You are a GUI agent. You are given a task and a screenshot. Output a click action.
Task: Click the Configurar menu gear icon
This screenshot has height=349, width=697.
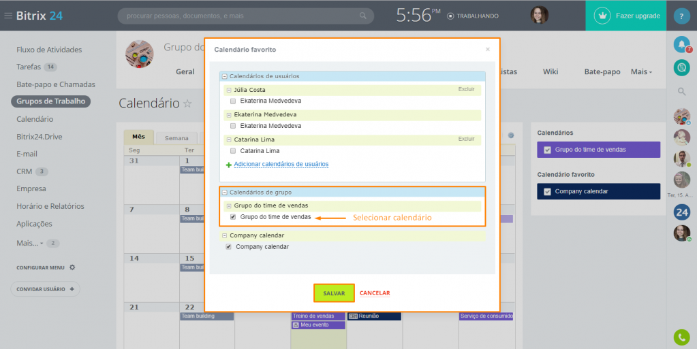72,267
